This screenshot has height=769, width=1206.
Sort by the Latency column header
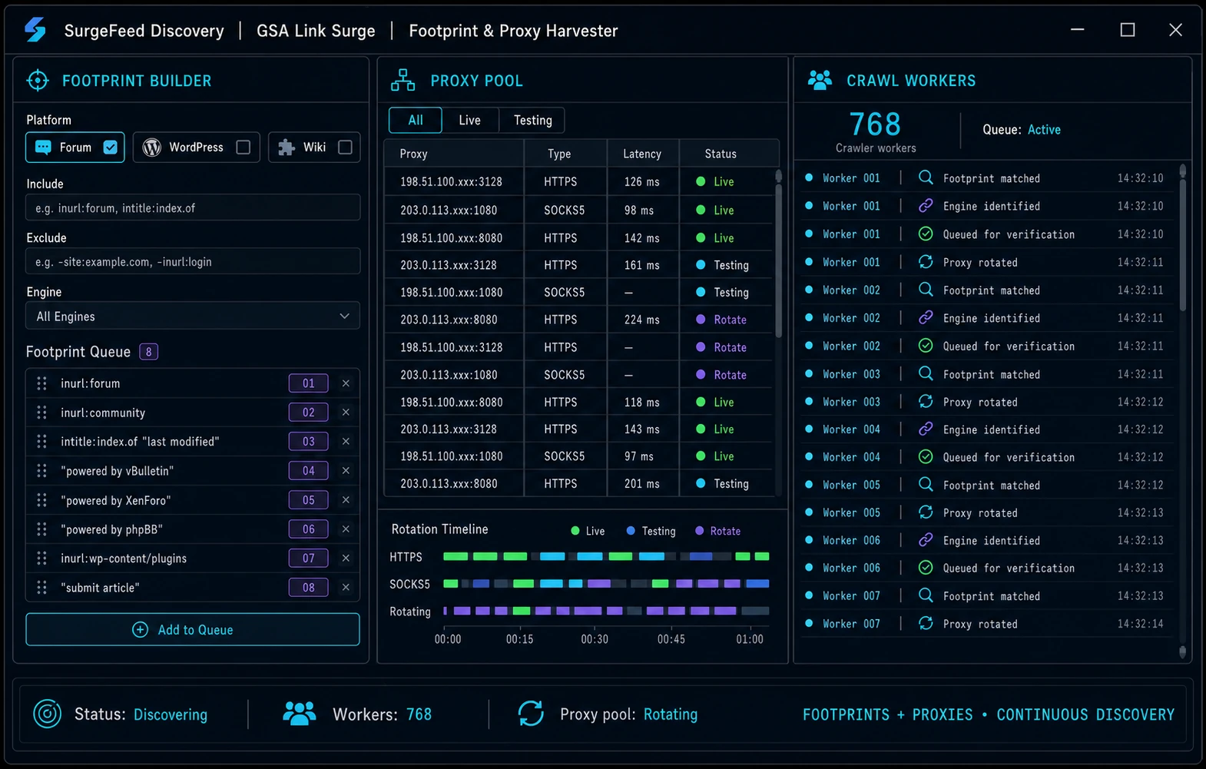click(x=642, y=154)
